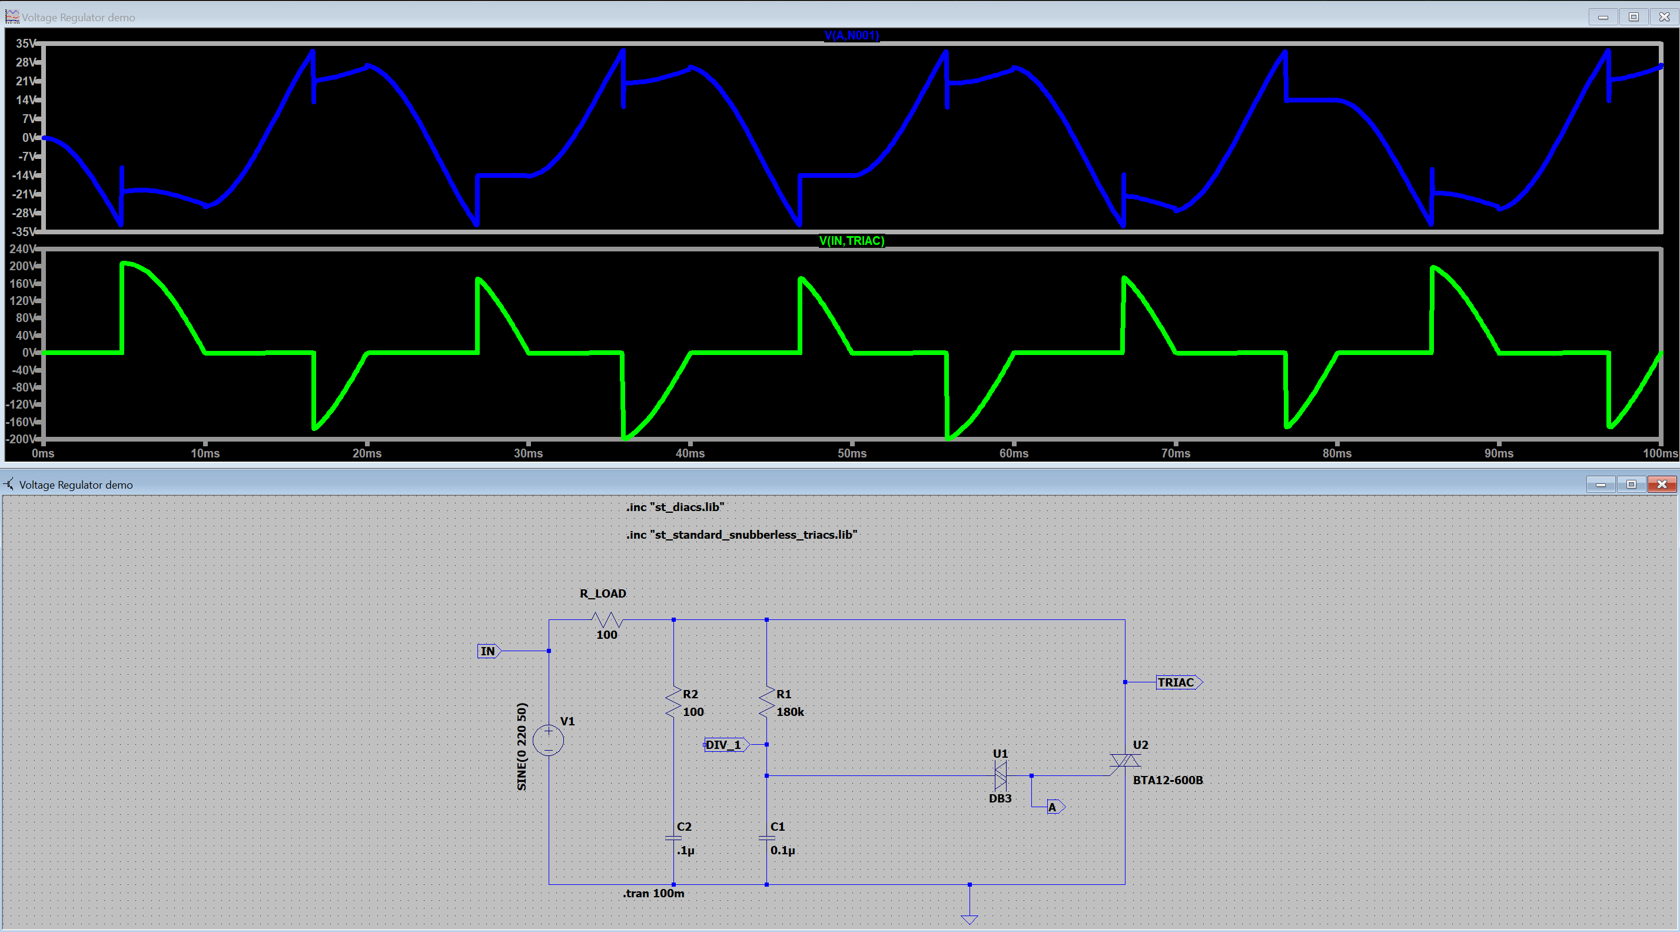
Task: Select the .tran 100m directive
Action: tap(653, 893)
